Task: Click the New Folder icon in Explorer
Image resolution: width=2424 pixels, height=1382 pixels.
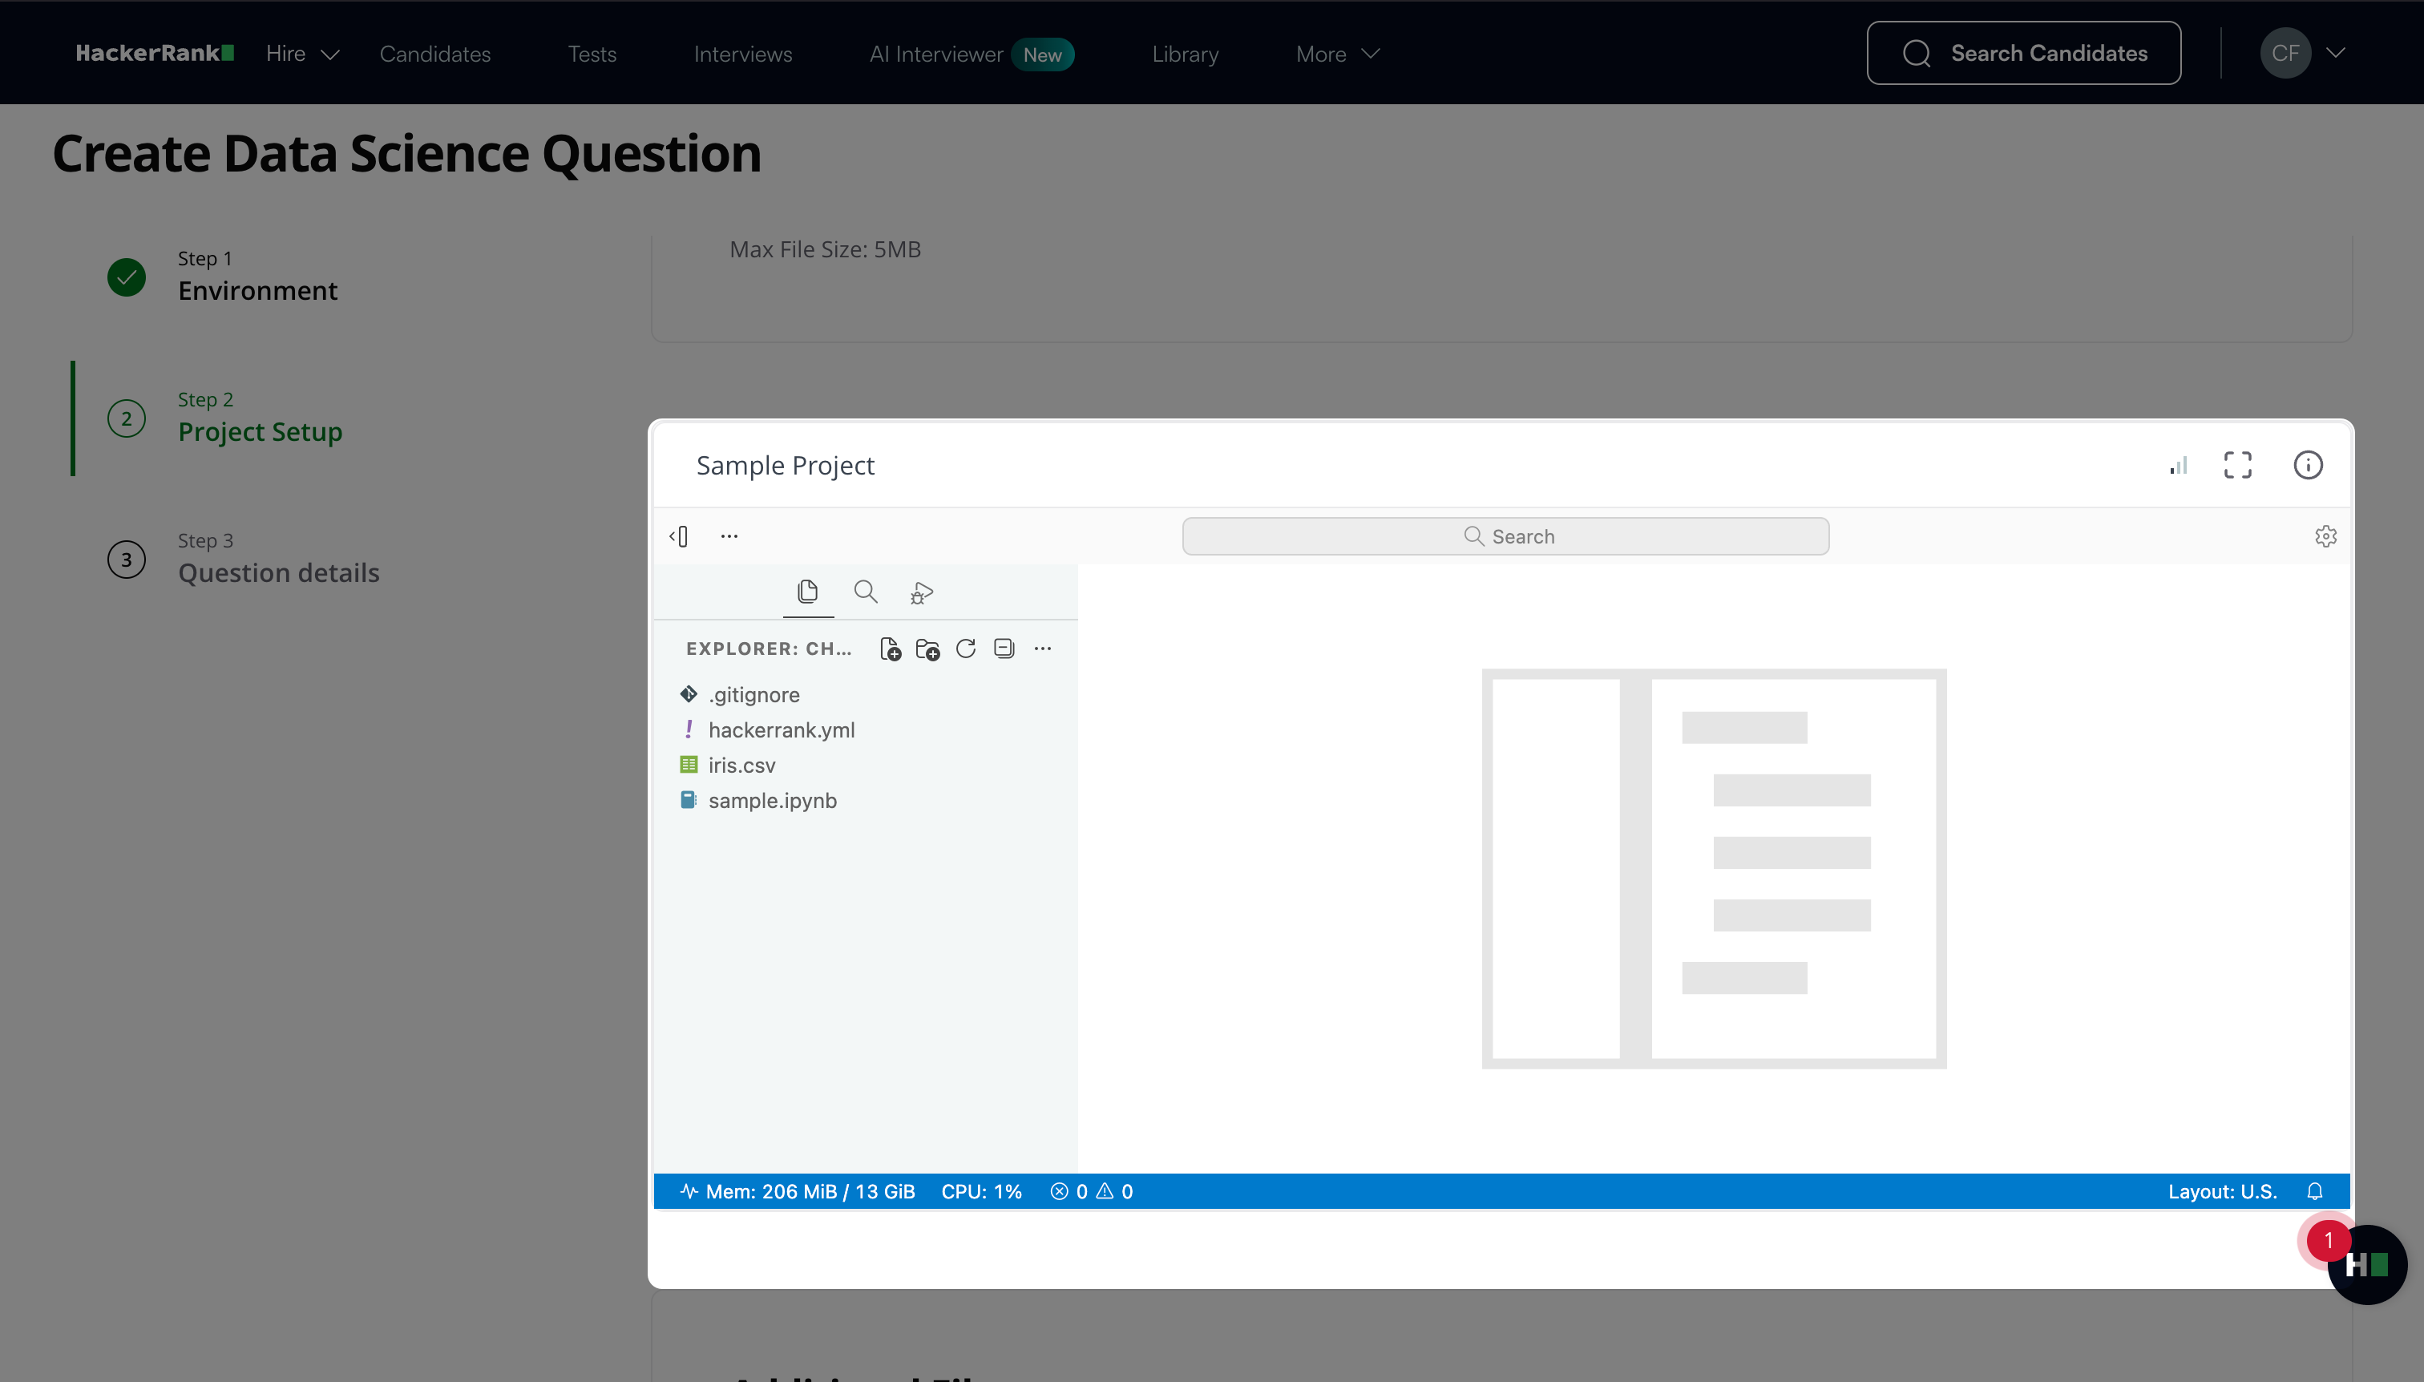Action: [927, 649]
